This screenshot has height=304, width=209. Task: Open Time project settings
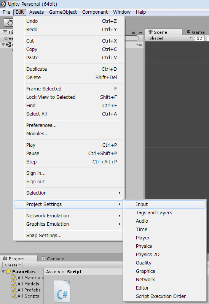tap(164, 230)
